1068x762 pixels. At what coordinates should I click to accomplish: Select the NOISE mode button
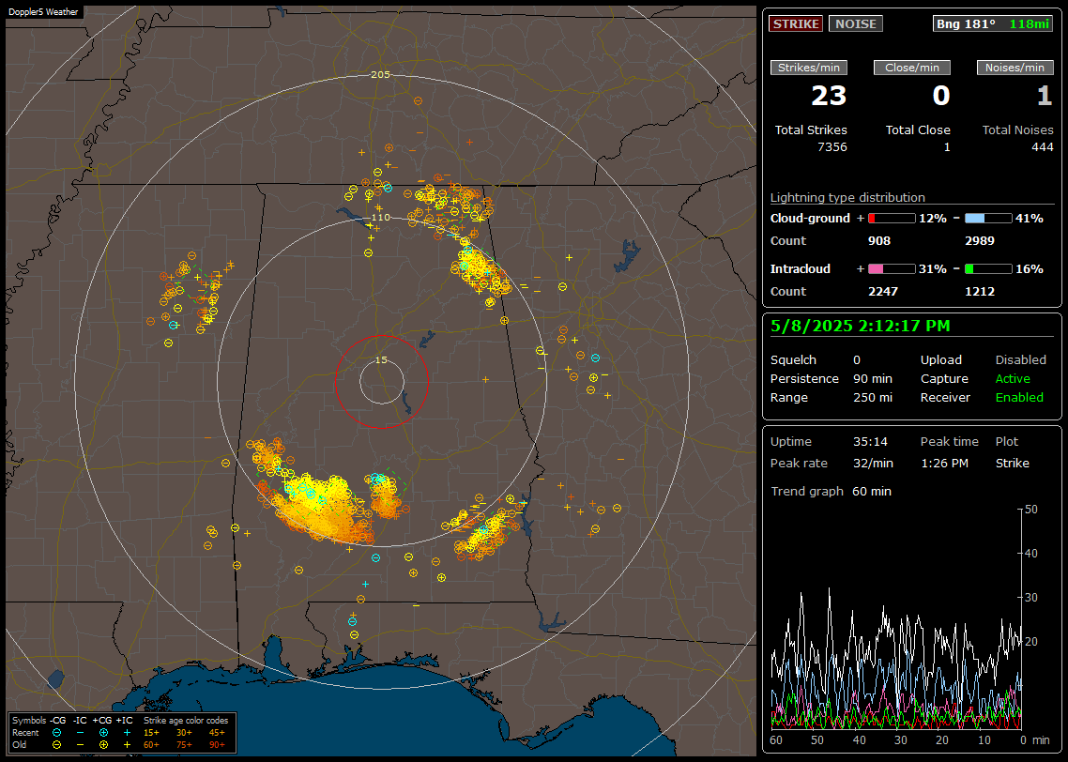[x=856, y=23]
